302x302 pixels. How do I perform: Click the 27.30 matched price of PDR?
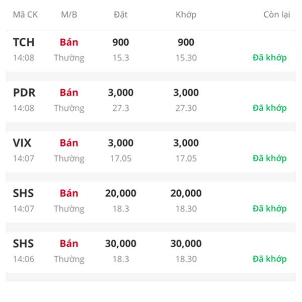coord(186,108)
